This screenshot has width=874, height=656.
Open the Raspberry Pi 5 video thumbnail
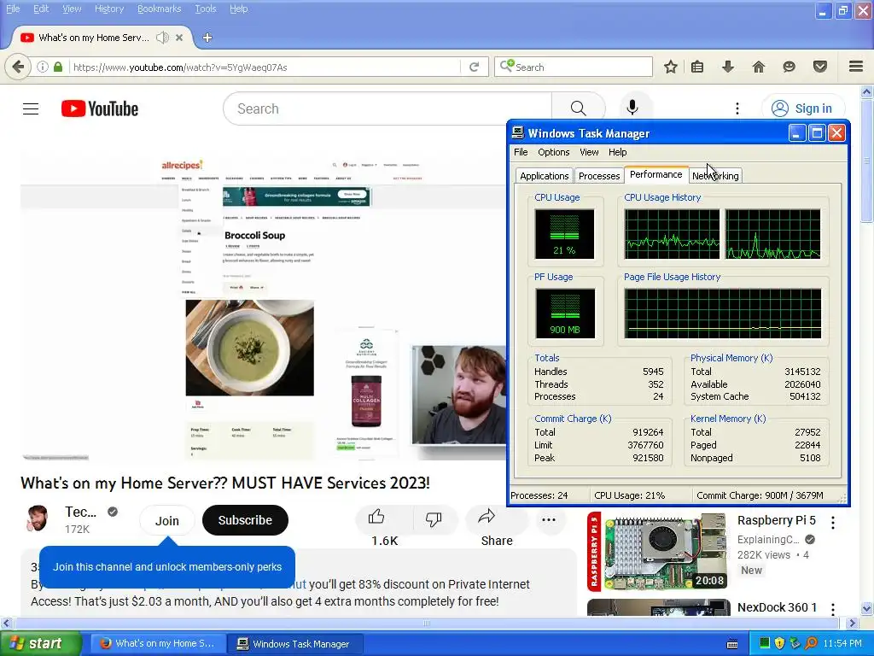(658, 551)
